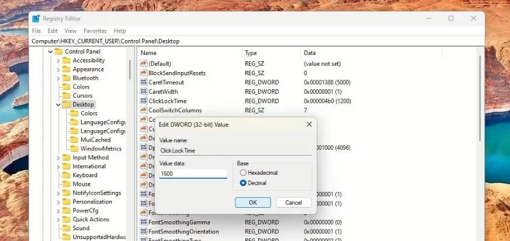Click the string icon beside BlockSendInputResets
The image size is (510, 241).
pos(143,73)
